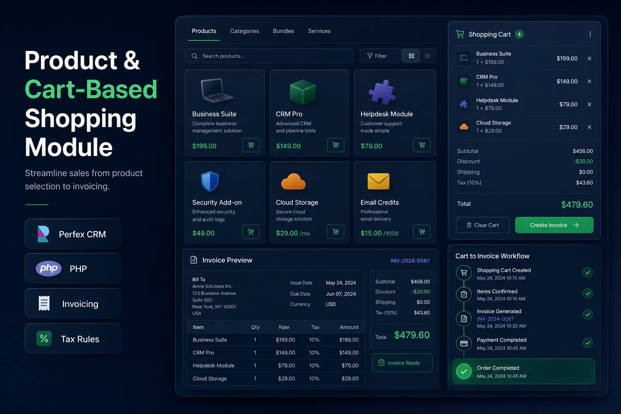Click the Invoice Preview document icon
This screenshot has height=414, width=621.
pyautogui.click(x=194, y=260)
